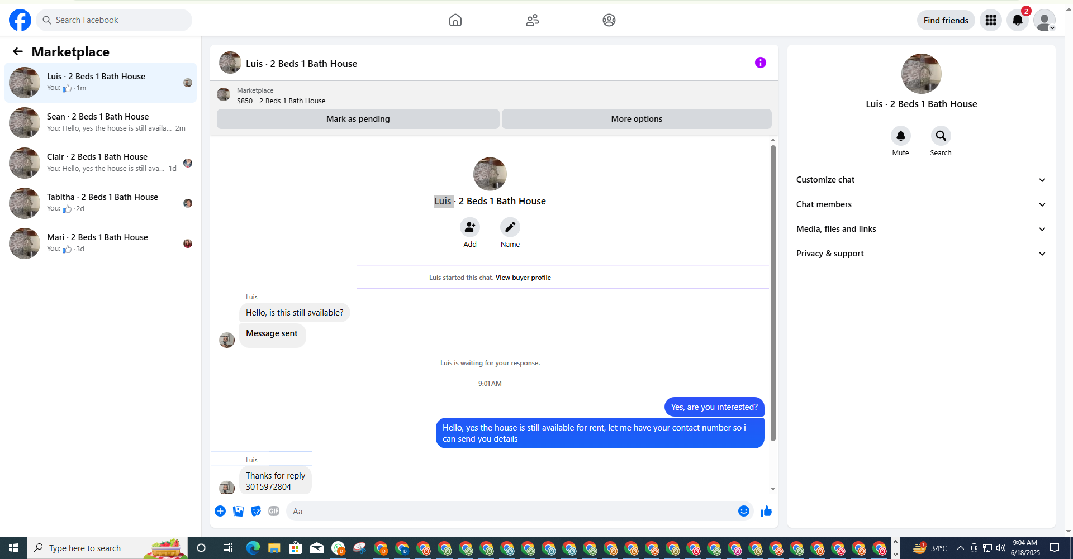Click the Search Facebook field
This screenshot has width=1073, height=559.
(114, 20)
